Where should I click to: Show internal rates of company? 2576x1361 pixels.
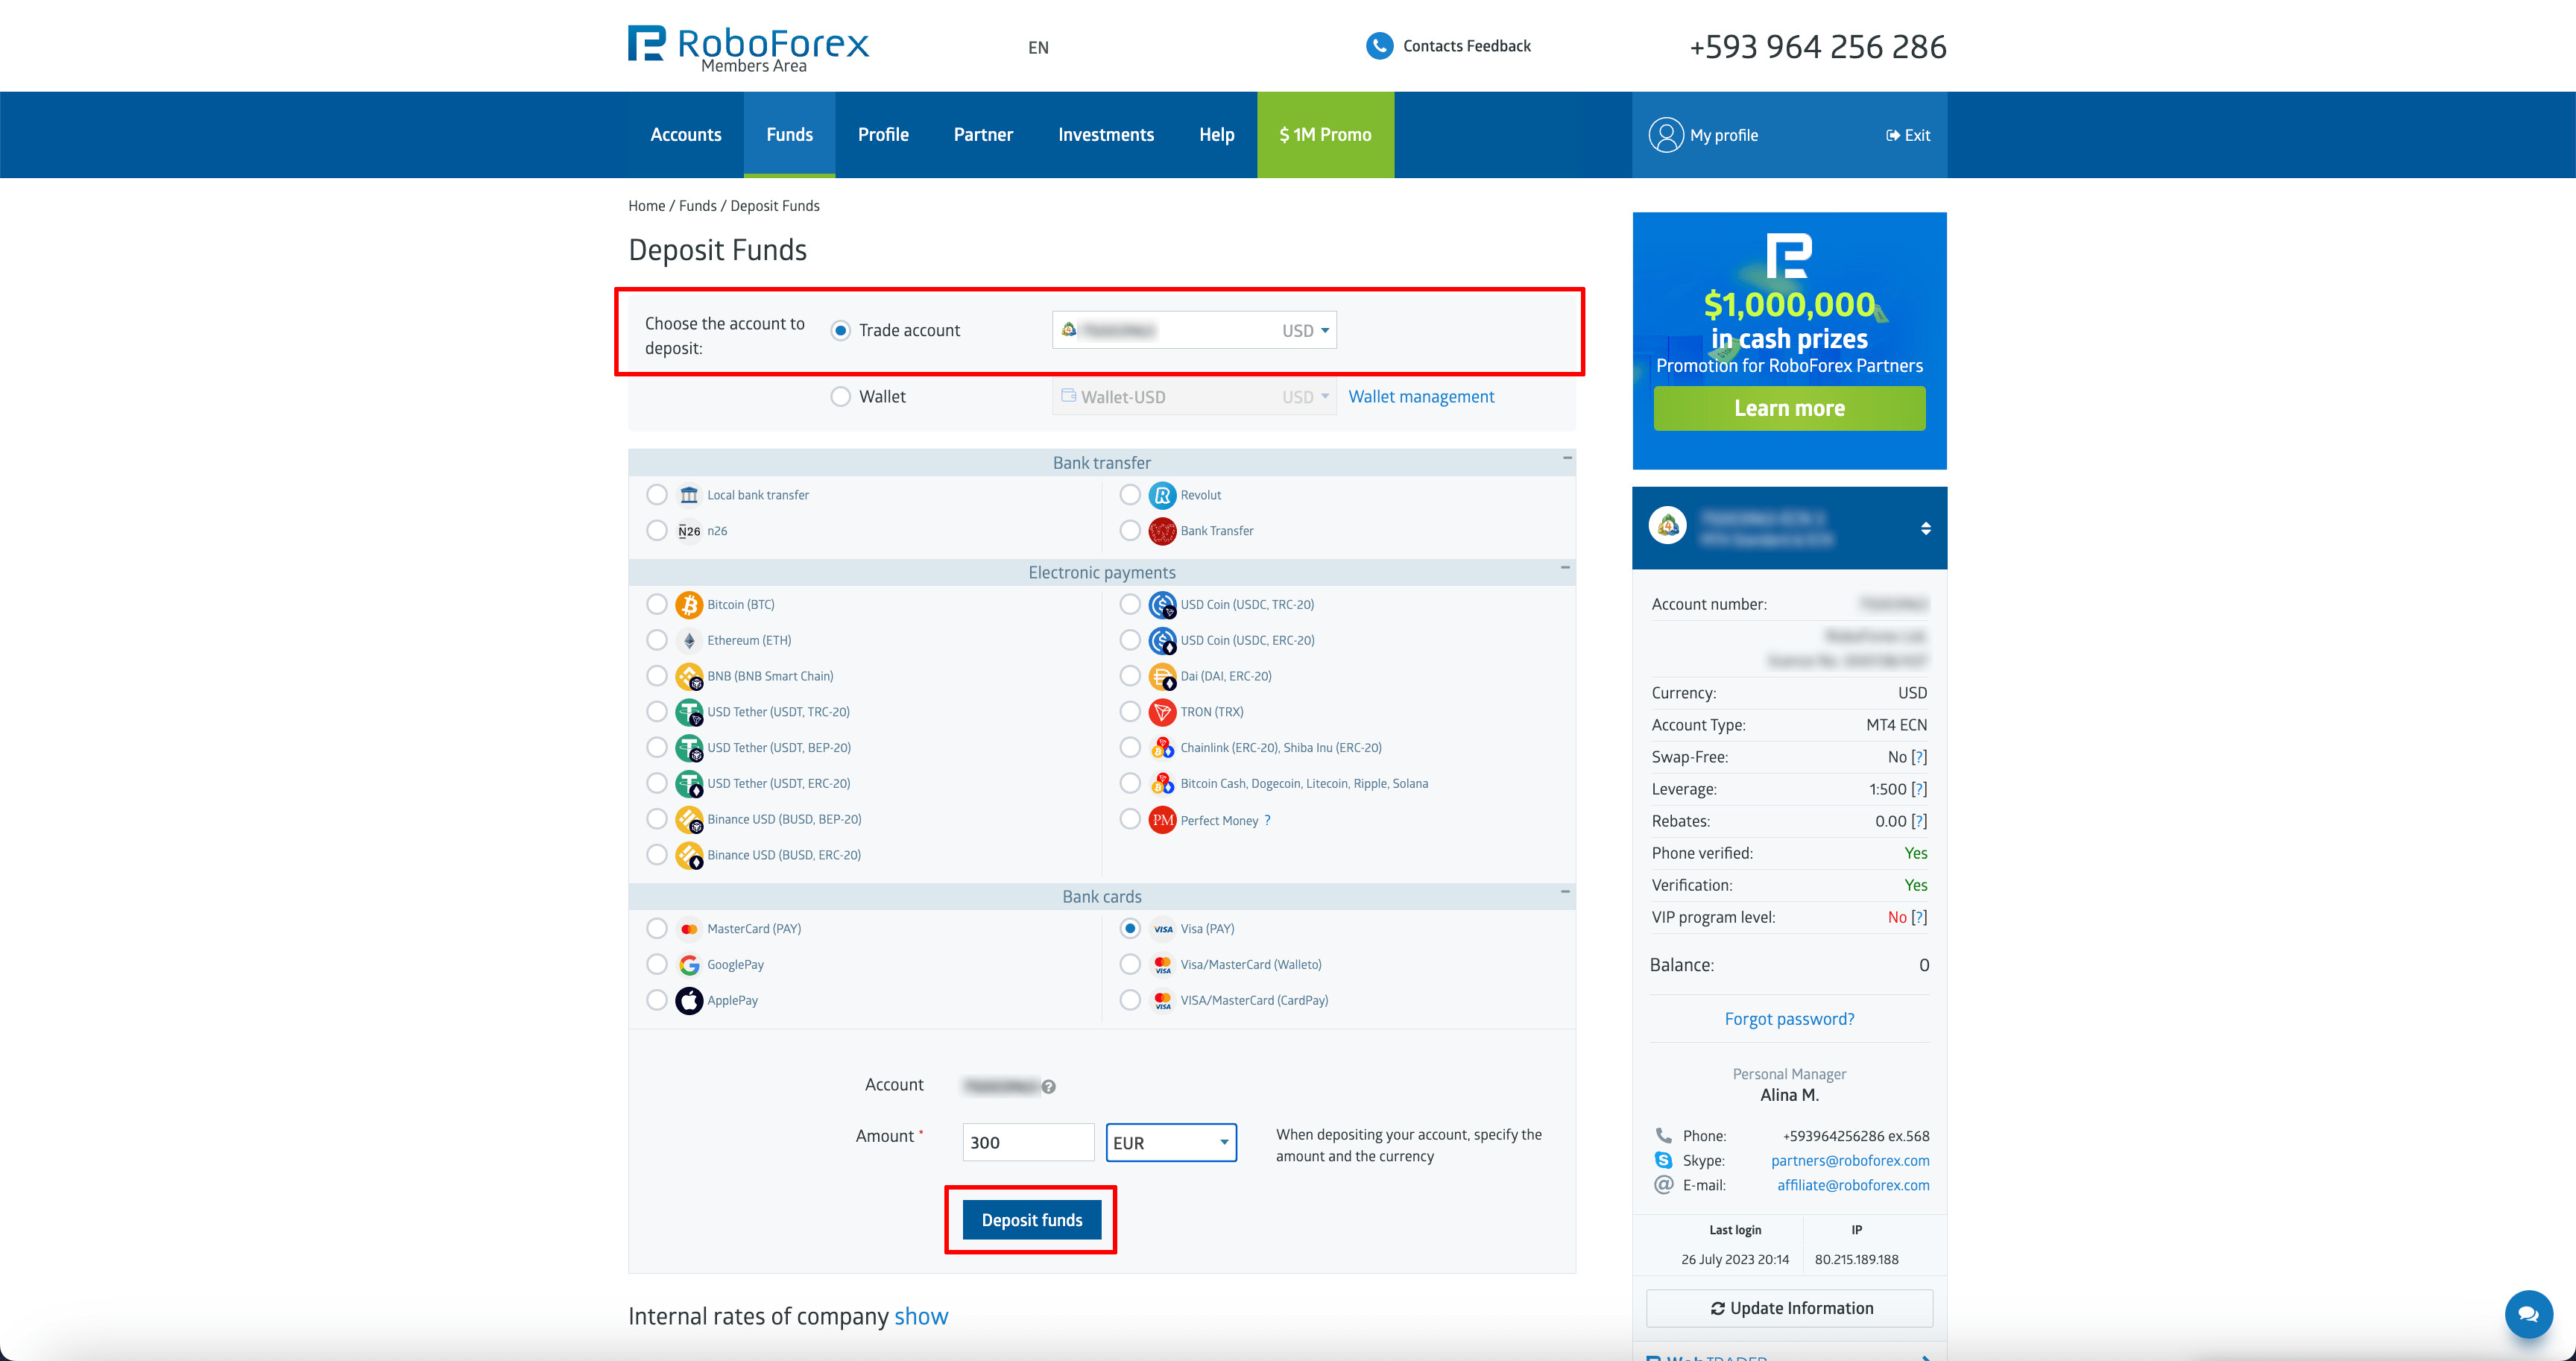(921, 1317)
